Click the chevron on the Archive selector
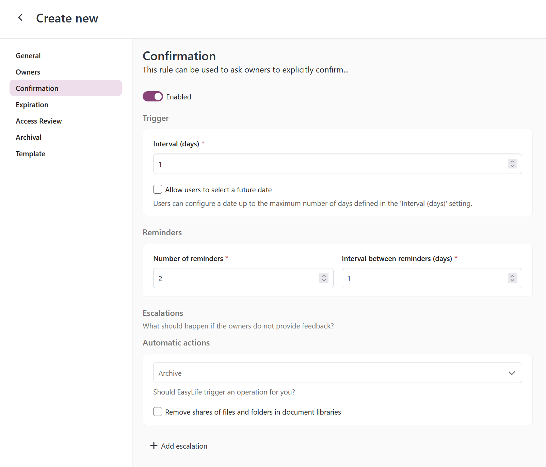546x467 pixels. coord(512,373)
